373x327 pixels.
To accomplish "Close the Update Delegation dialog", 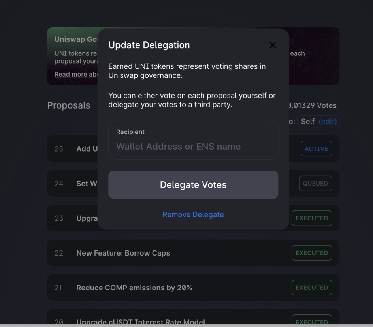I will point(273,45).
